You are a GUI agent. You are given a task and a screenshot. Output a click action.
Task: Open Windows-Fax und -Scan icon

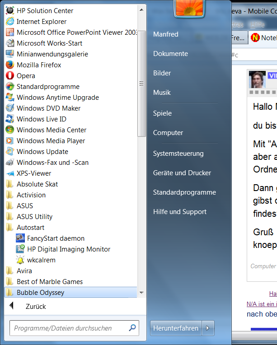tap(10, 162)
